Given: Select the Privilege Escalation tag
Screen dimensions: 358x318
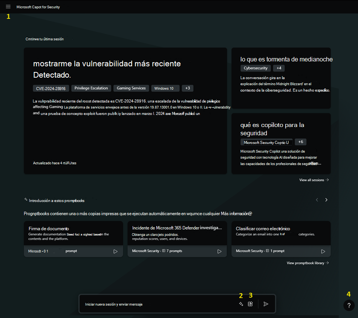Looking at the screenshot, I should coord(91,88).
